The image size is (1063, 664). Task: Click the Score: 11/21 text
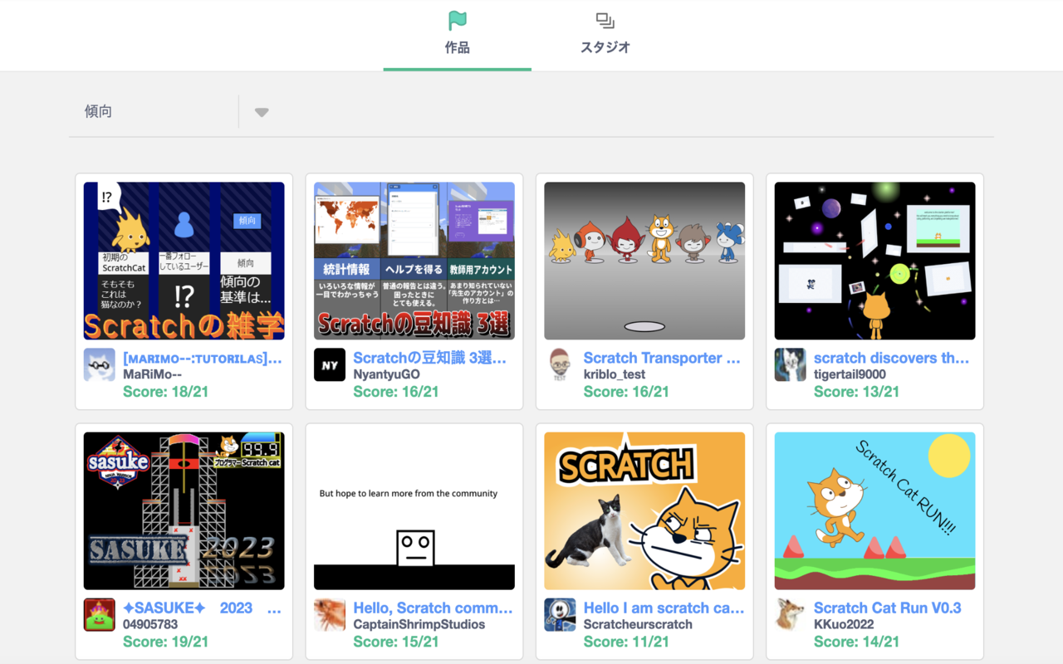[x=626, y=641]
